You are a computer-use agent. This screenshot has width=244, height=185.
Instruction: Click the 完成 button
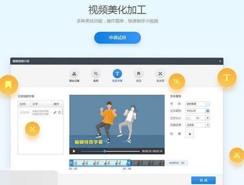203,180
